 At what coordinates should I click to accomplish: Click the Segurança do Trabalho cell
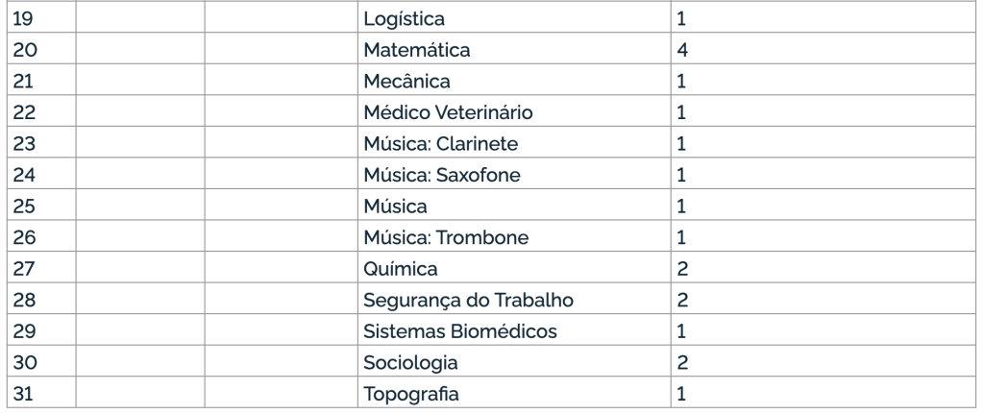[469, 301]
